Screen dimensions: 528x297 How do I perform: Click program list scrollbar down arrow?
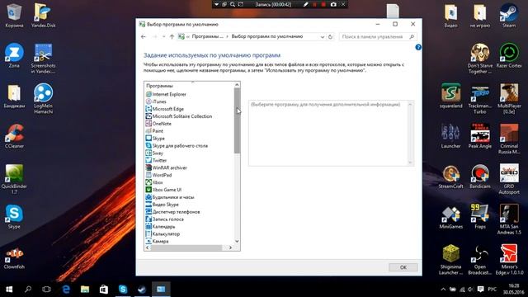pyautogui.click(x=237, y=242)
